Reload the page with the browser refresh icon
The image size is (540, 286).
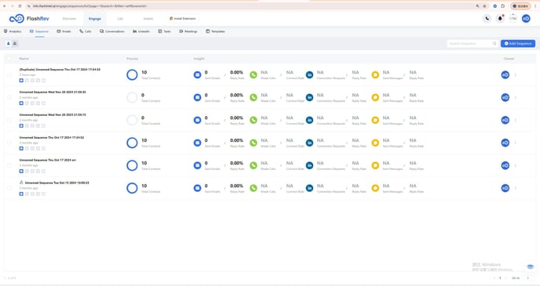point(20,6)
